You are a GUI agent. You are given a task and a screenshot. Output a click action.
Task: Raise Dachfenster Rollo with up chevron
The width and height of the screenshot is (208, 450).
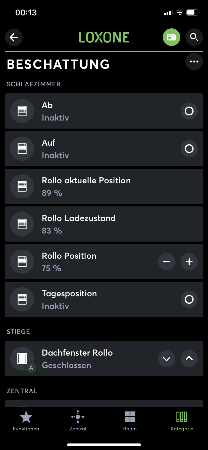(x=189, y=359)
